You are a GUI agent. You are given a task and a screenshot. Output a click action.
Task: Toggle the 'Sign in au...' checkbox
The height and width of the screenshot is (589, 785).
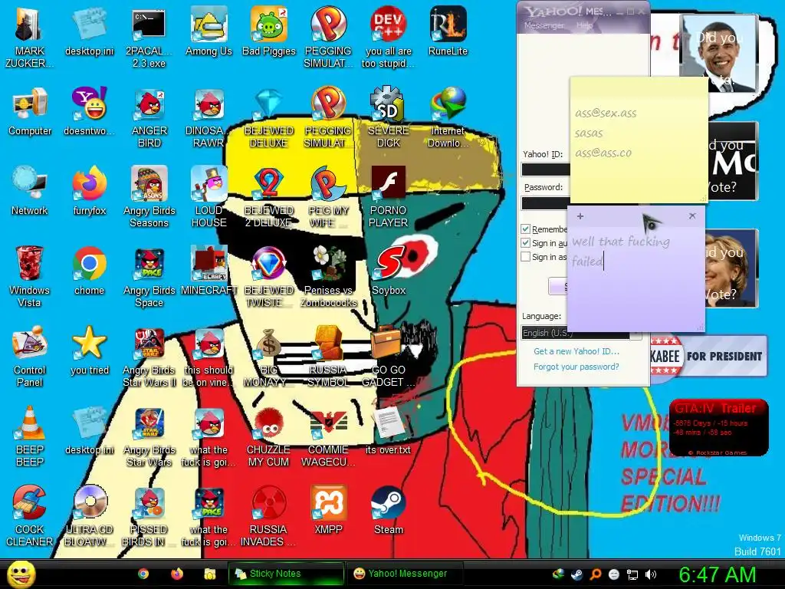click(x=526, y=243)
